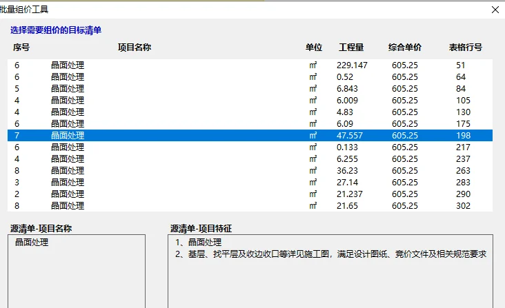505x308 pixels.
Task: Select the row with table row number 290
Action: (x=250, y=194)
